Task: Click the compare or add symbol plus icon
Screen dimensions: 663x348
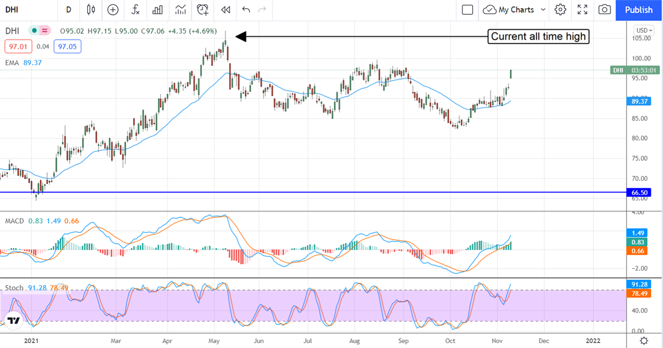Action: click(113, 9)
